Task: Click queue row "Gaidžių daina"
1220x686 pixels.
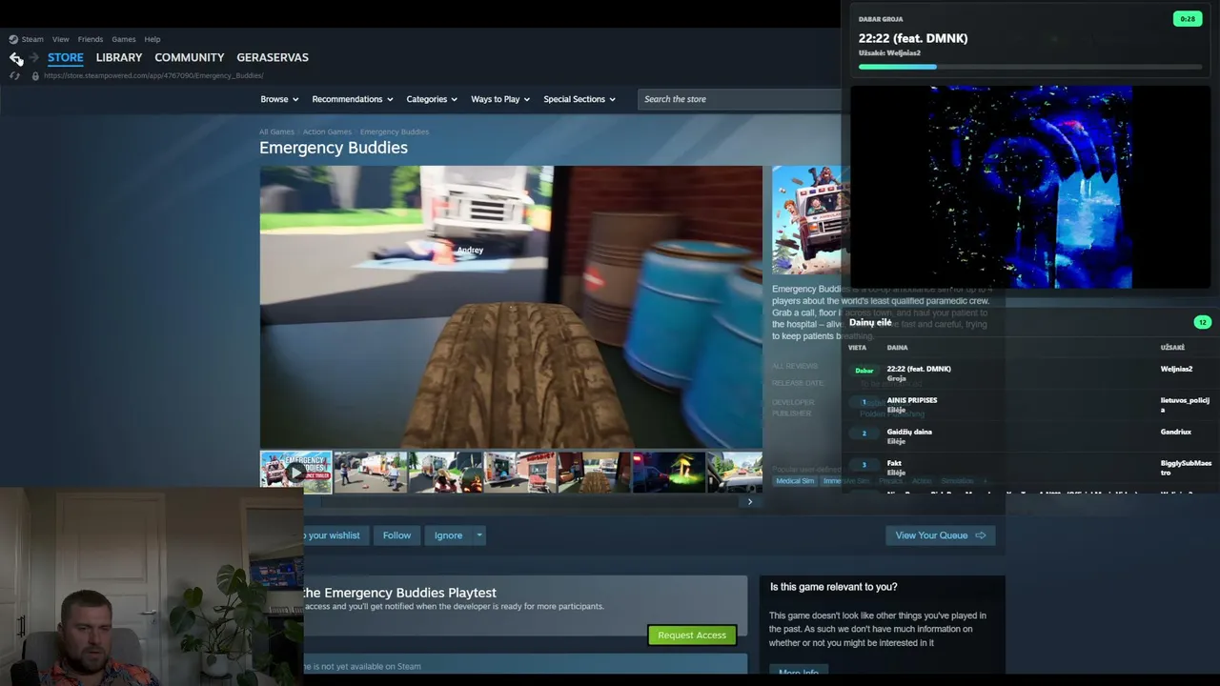Action: [x=1030, y=436]
